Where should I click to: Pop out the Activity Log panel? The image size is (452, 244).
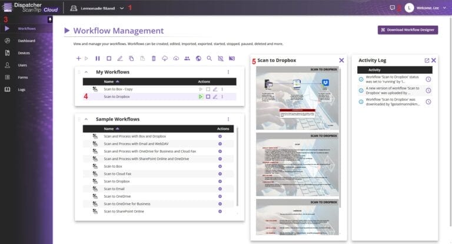click(x=427, y=60)
